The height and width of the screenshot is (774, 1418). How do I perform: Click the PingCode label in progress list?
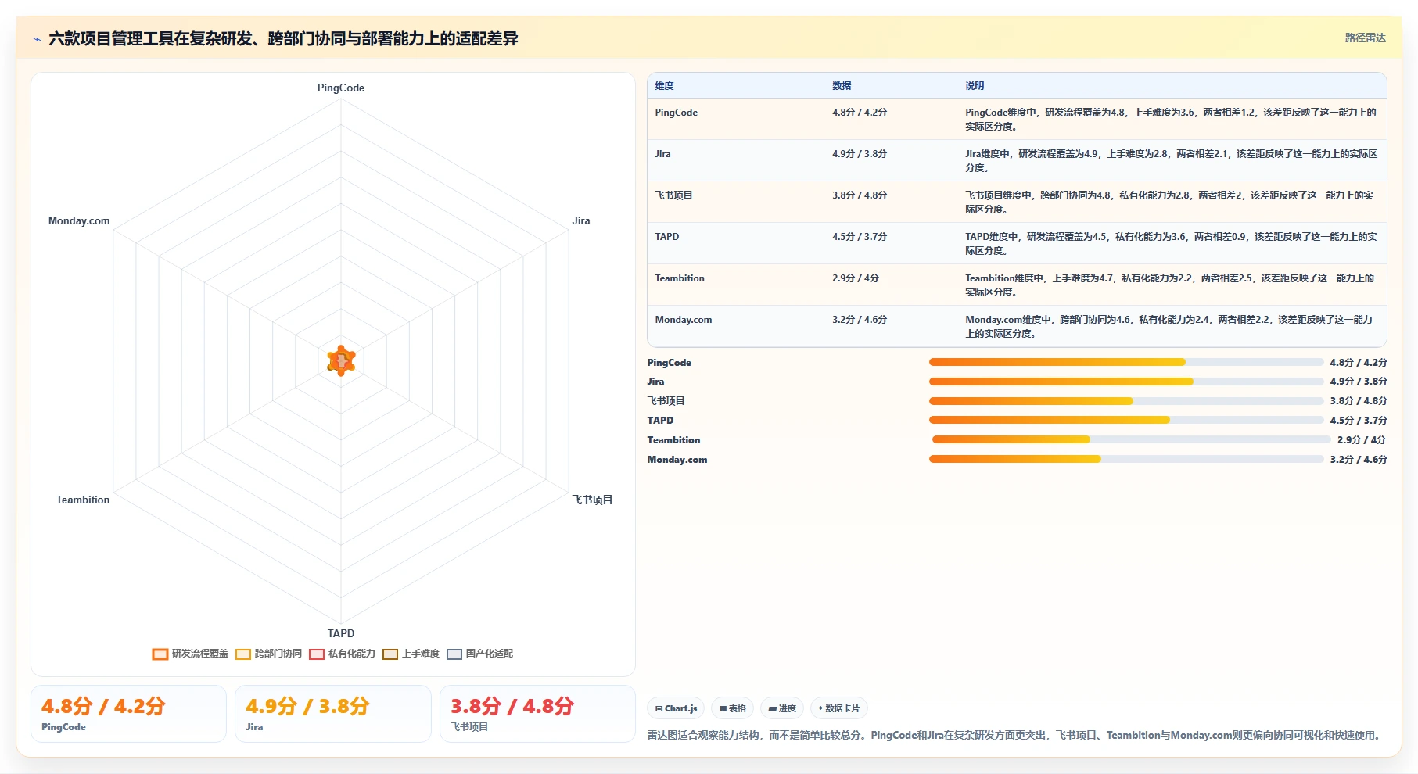(669, 363)
